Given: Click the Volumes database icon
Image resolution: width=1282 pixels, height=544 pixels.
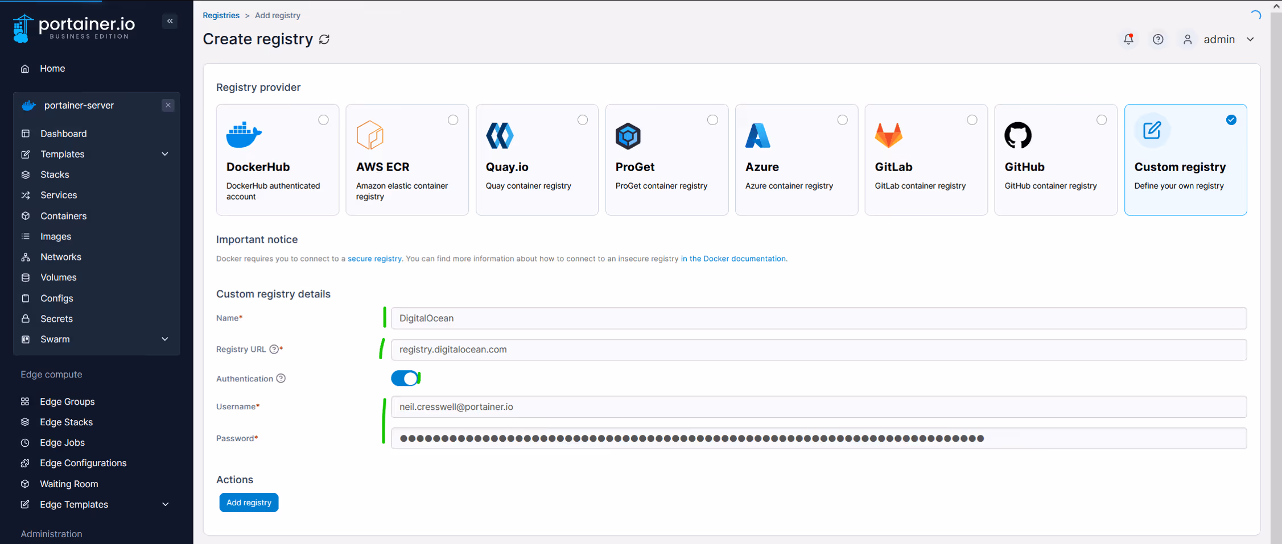Looking at the screenshot, I should (26, 277).
